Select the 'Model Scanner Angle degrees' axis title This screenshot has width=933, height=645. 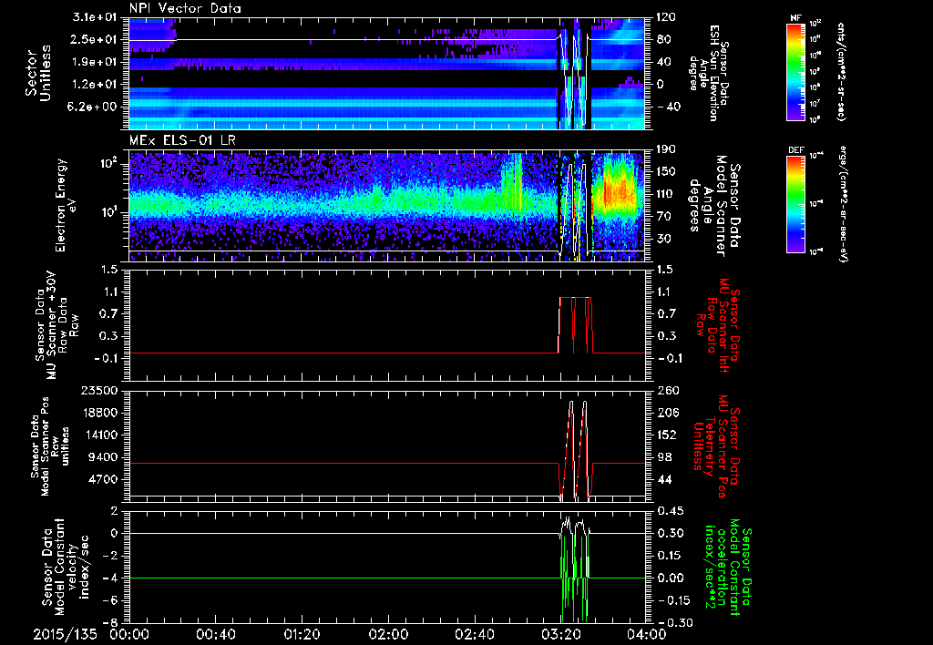tap(714, 205)
